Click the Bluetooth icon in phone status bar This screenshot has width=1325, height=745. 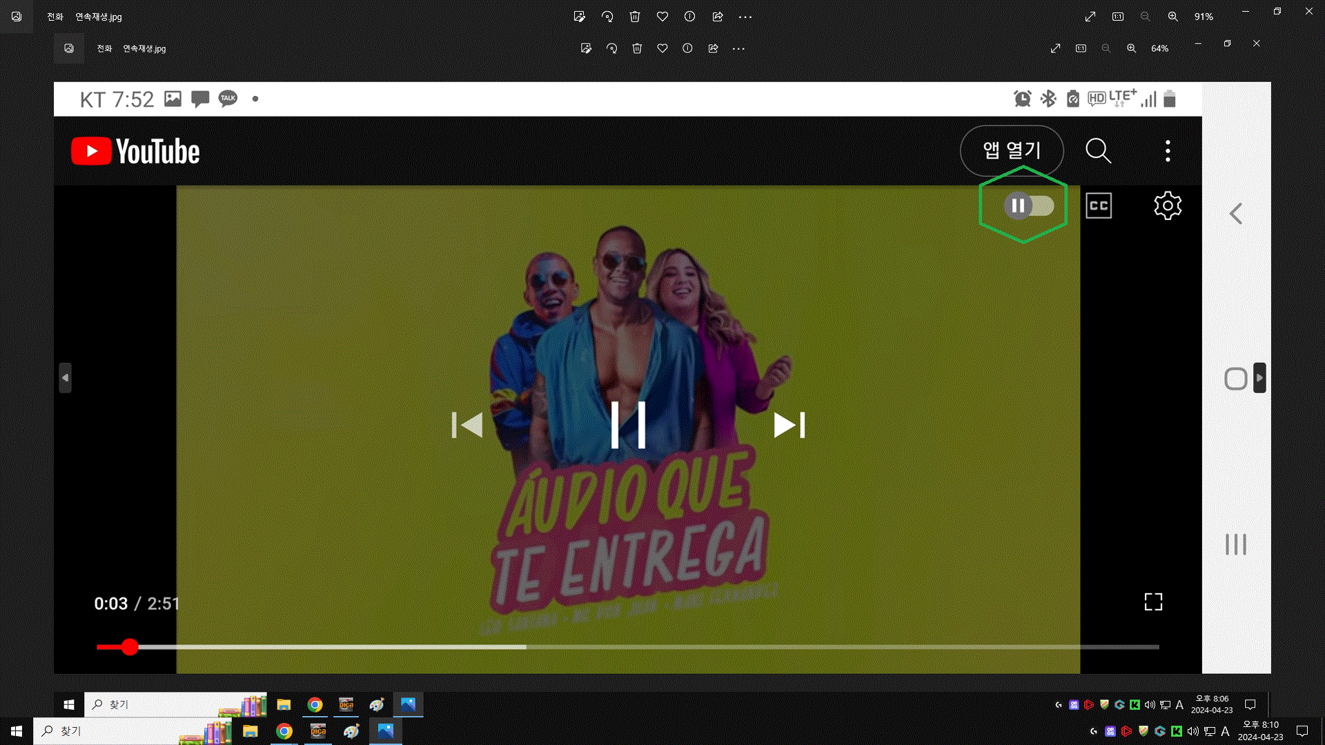coord(1048,99)
